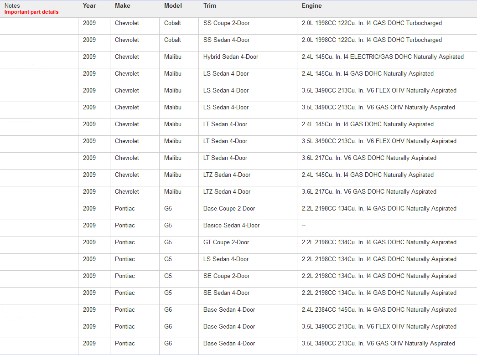The image size is (477, 355).
Task: Click the 'SS Coupe 2-Door' trim cell
Action: click(226, 23)
